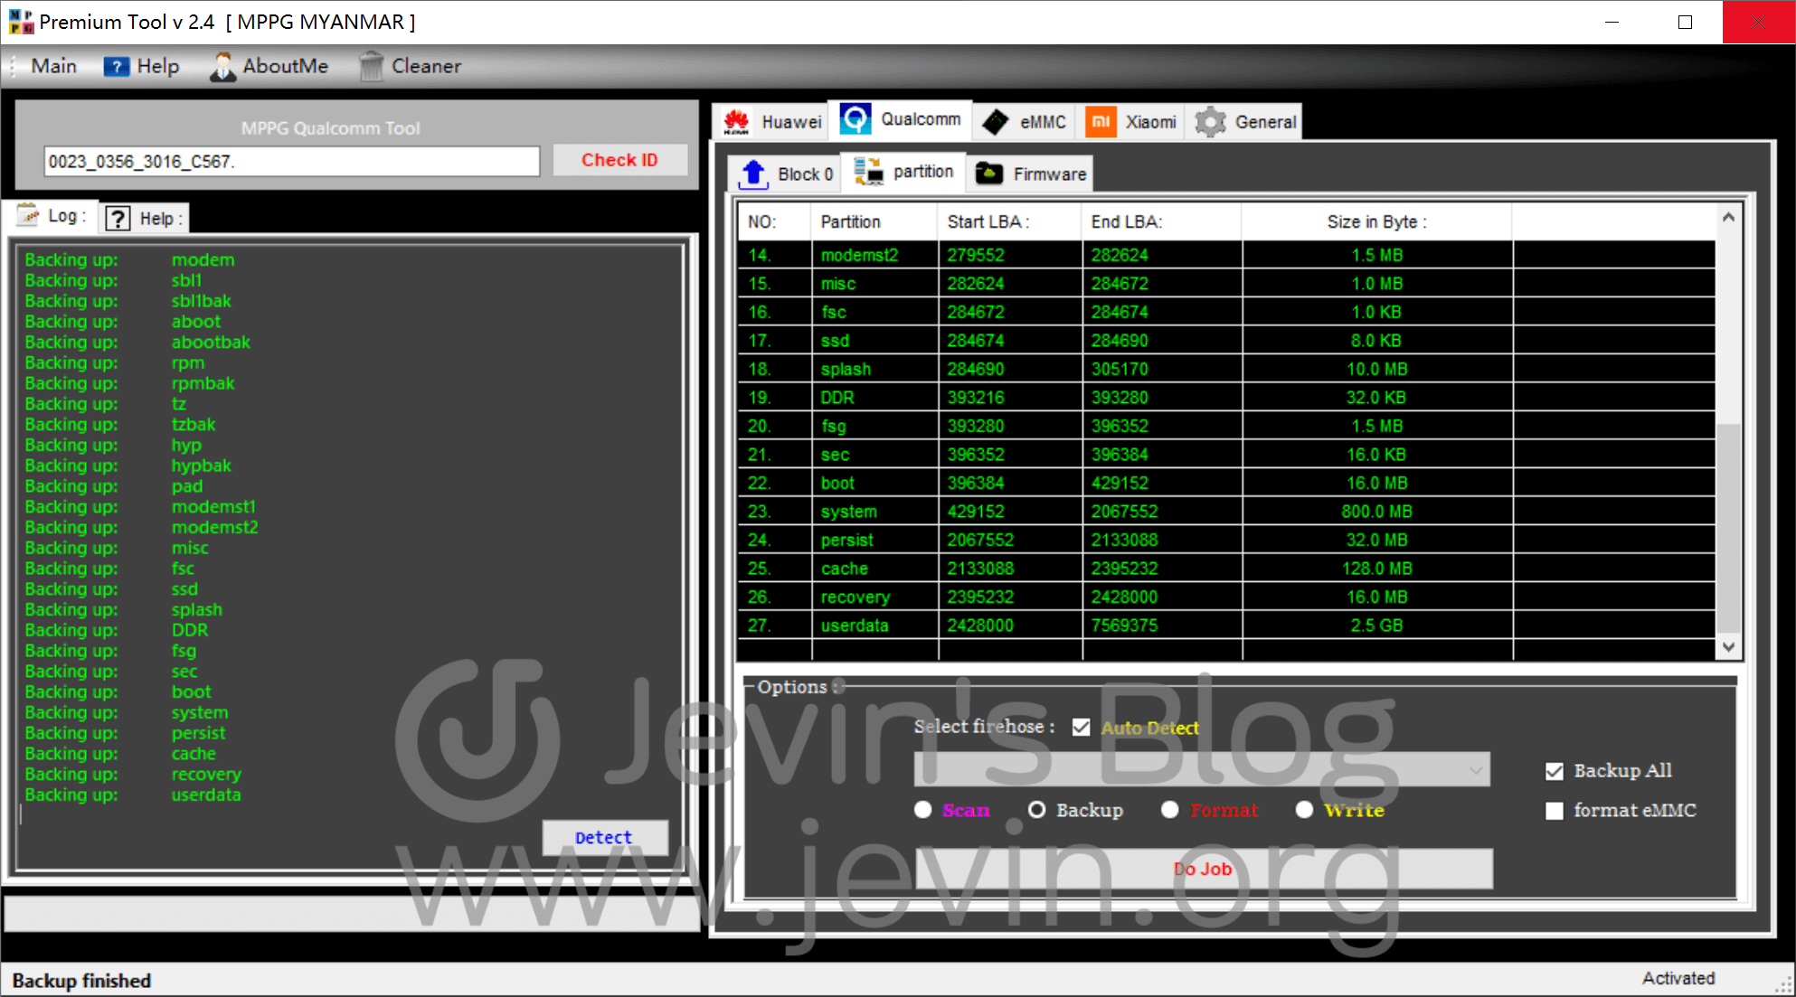
Task: Click the Huawei logo icon
Action: 737,122
